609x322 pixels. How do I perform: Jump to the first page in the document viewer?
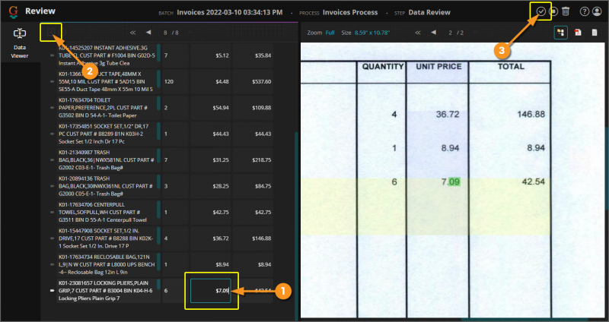(x=418, y=33)
